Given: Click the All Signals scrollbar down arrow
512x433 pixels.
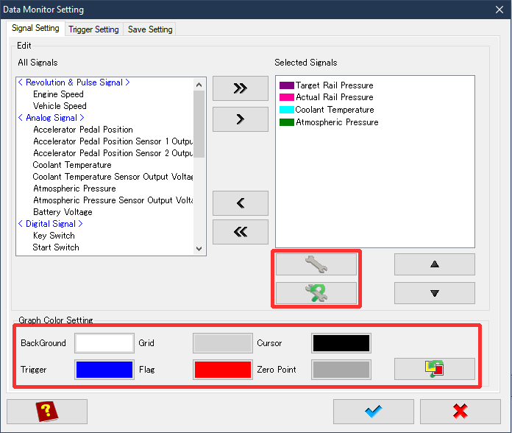Looking at the screenshot, I should coord(199,249).
